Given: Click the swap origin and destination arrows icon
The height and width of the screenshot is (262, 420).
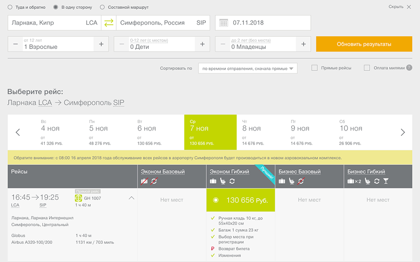Looking at the screenshot, I should tap(109, 23).
